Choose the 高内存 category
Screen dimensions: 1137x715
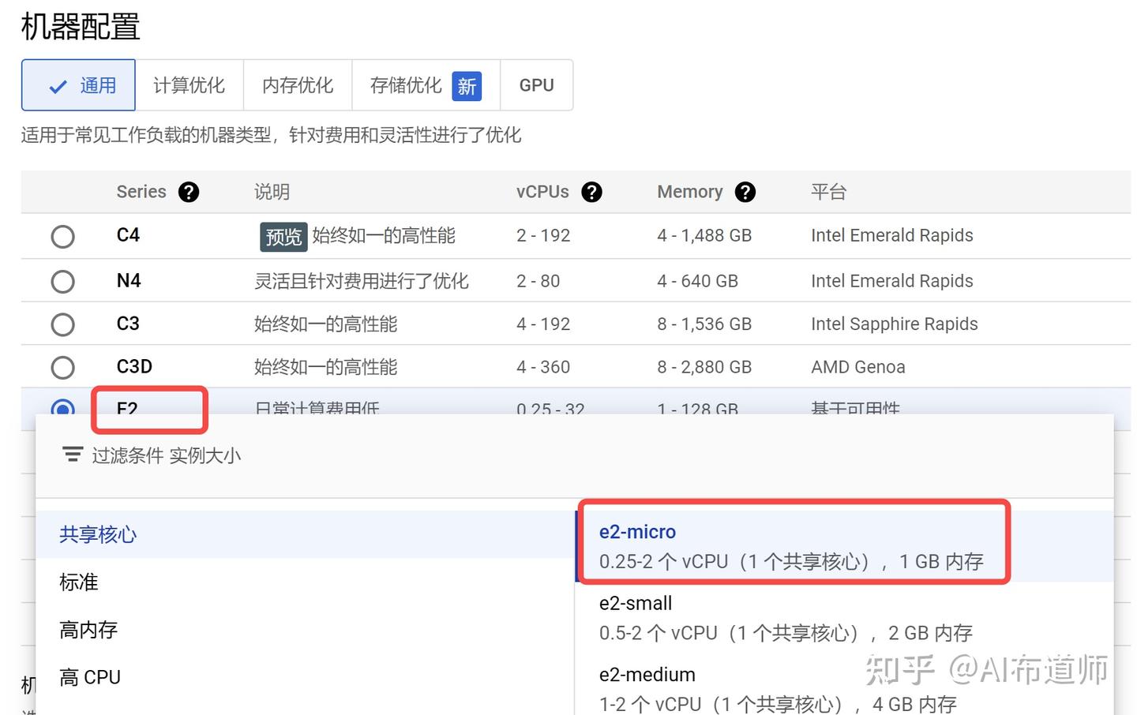point(305,630)
